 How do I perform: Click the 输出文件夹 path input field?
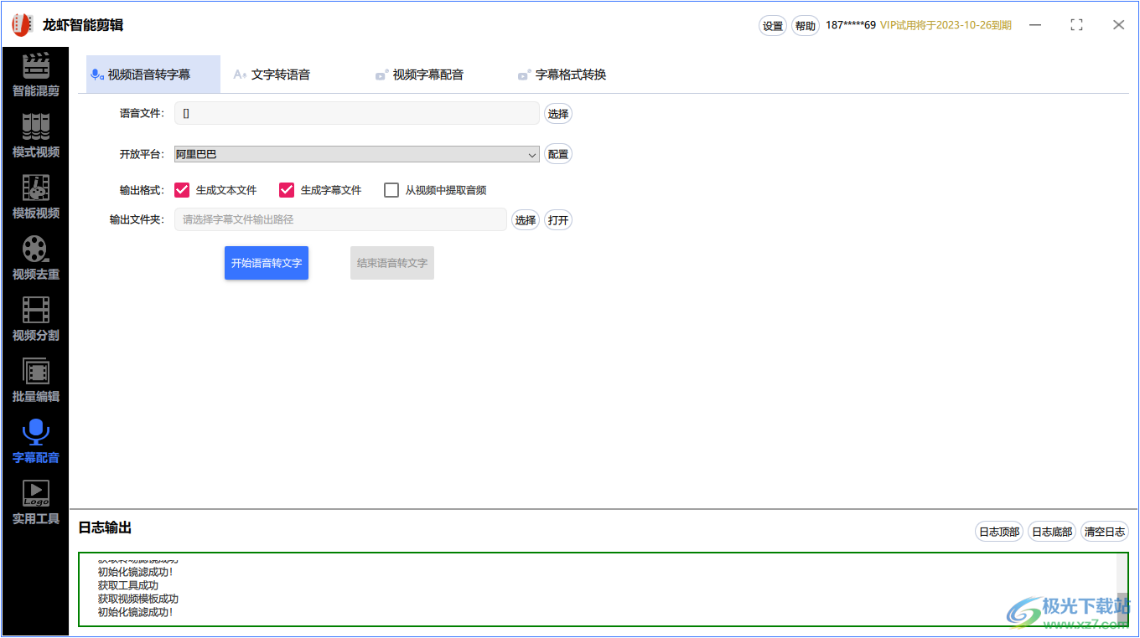(340, 220)
